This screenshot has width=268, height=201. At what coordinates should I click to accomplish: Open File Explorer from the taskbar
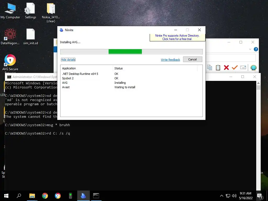(x=32, y=196)
